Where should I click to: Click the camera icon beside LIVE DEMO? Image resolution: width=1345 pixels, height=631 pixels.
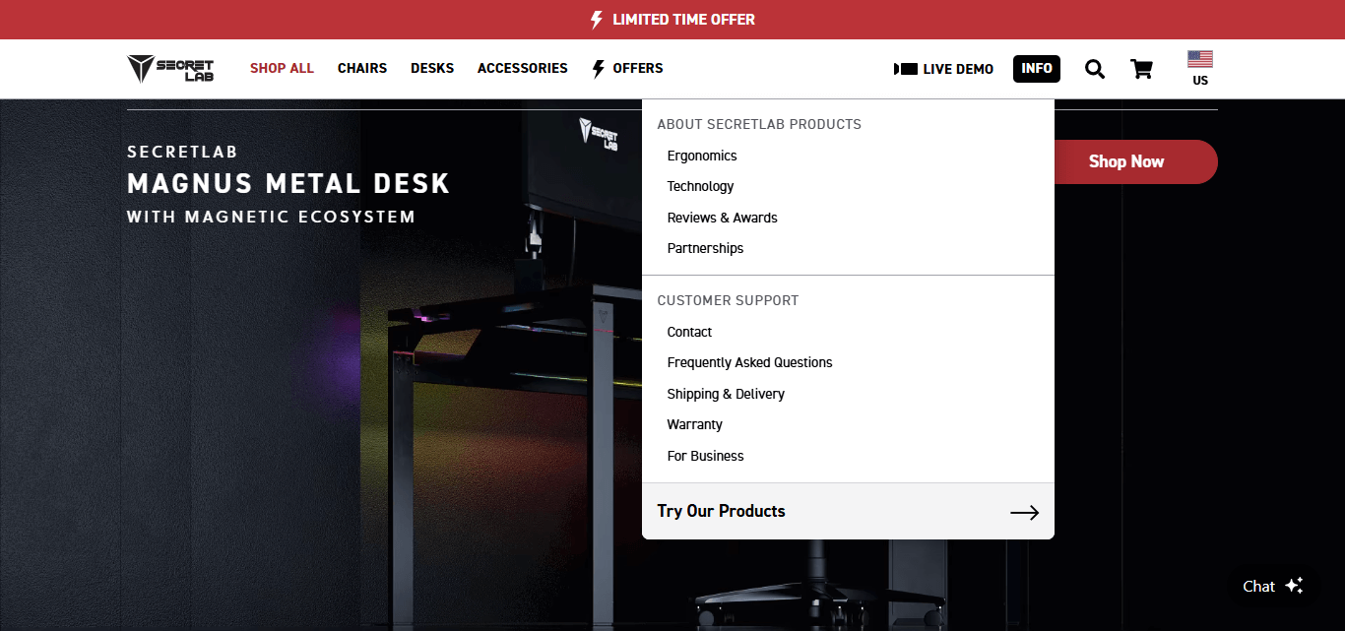906,69
